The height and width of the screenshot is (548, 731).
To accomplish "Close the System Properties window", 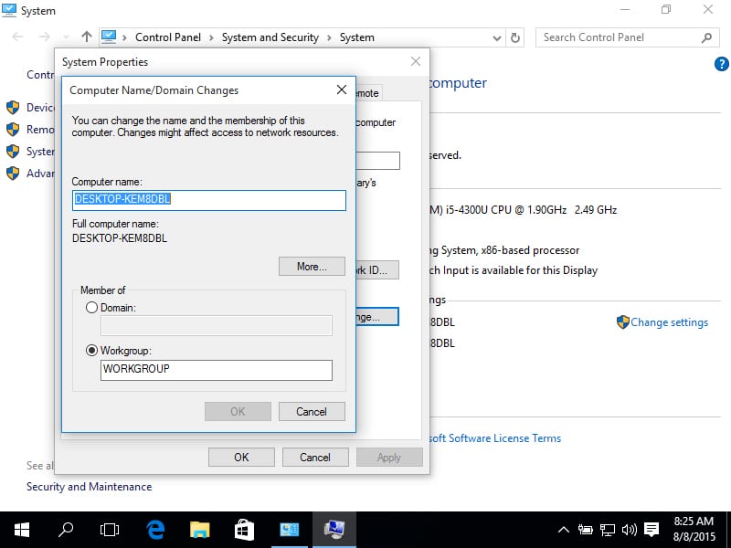I will click(416, 61).
